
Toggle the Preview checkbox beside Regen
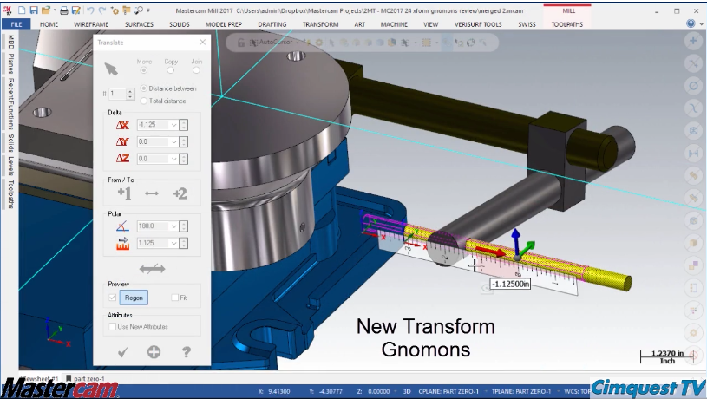tap(112, 298)
